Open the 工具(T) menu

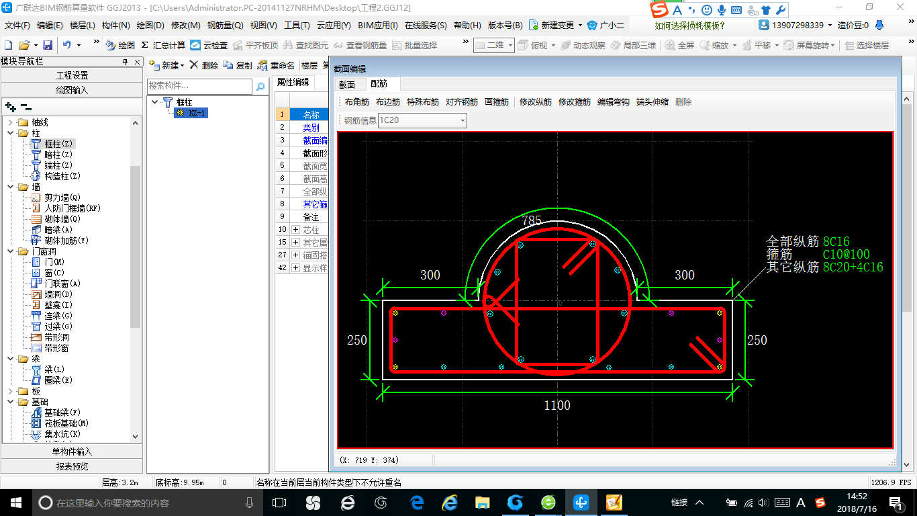click(297, 26)
